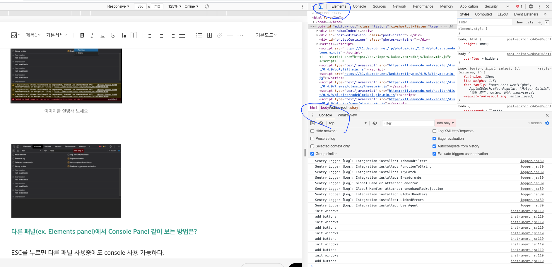The height and width of the screenshot is (267, 552).
Task: Expand the head element node
Action: tap(314, 22)
